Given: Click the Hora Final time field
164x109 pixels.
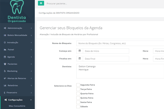Looking at the screenshot, I should (158, 59).
